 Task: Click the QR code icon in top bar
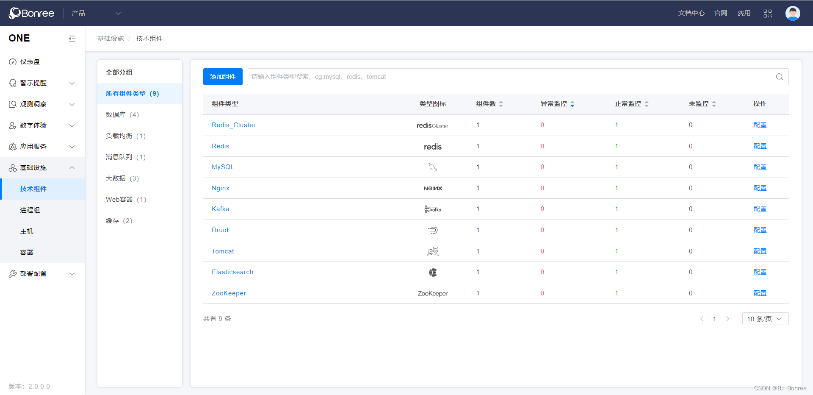(x=767, y=13)
